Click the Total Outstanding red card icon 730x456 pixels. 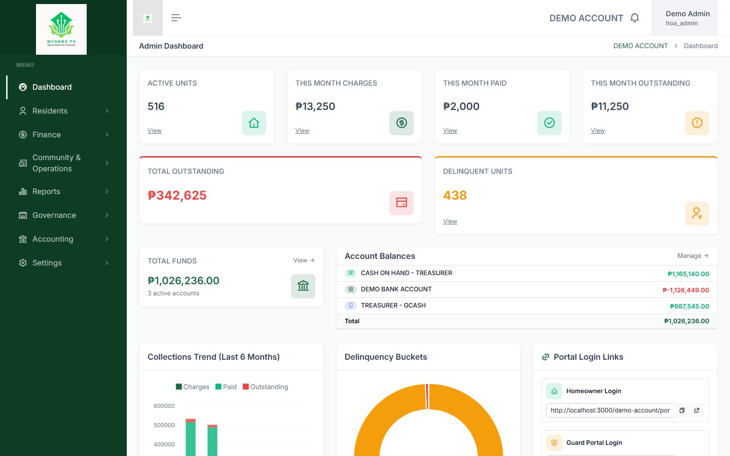(x=401, y=203)
